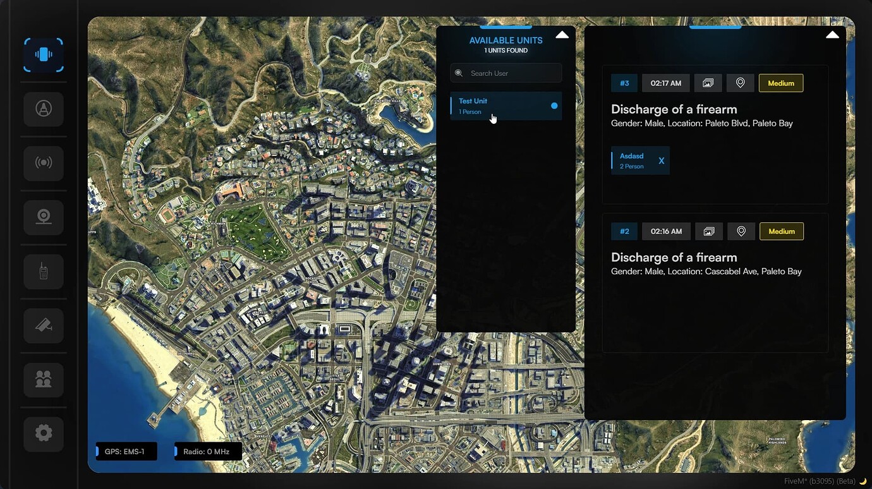Click the units/people sidebar icon
This screenshot has width=872, height=489.
coord(43,380)
